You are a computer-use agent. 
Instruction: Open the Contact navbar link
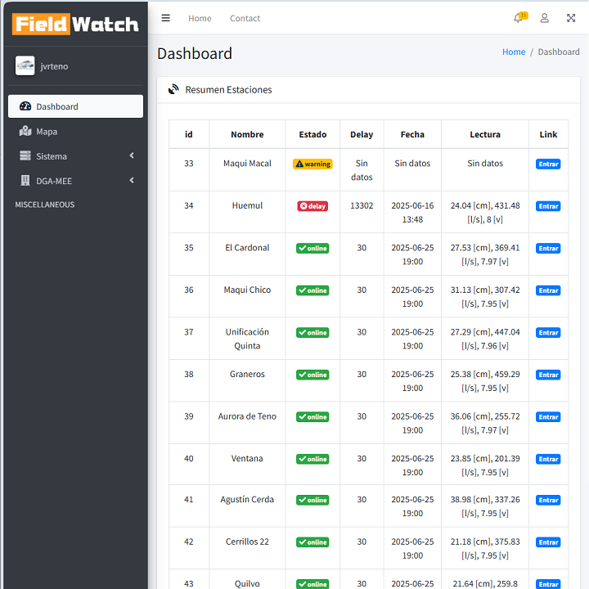245,18
